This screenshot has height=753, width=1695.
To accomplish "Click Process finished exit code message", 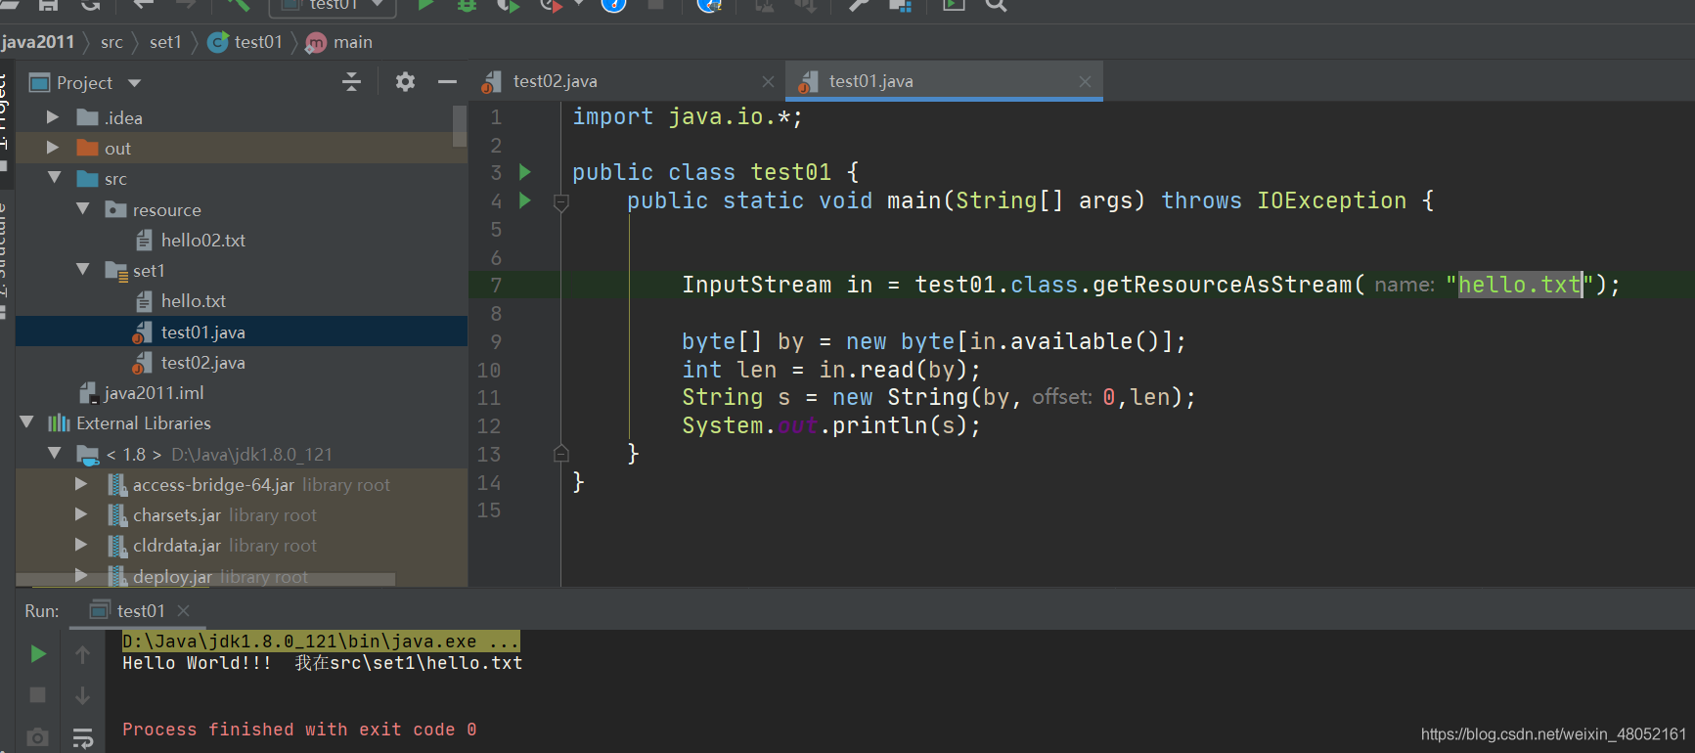I will click(x=299, y=730).
